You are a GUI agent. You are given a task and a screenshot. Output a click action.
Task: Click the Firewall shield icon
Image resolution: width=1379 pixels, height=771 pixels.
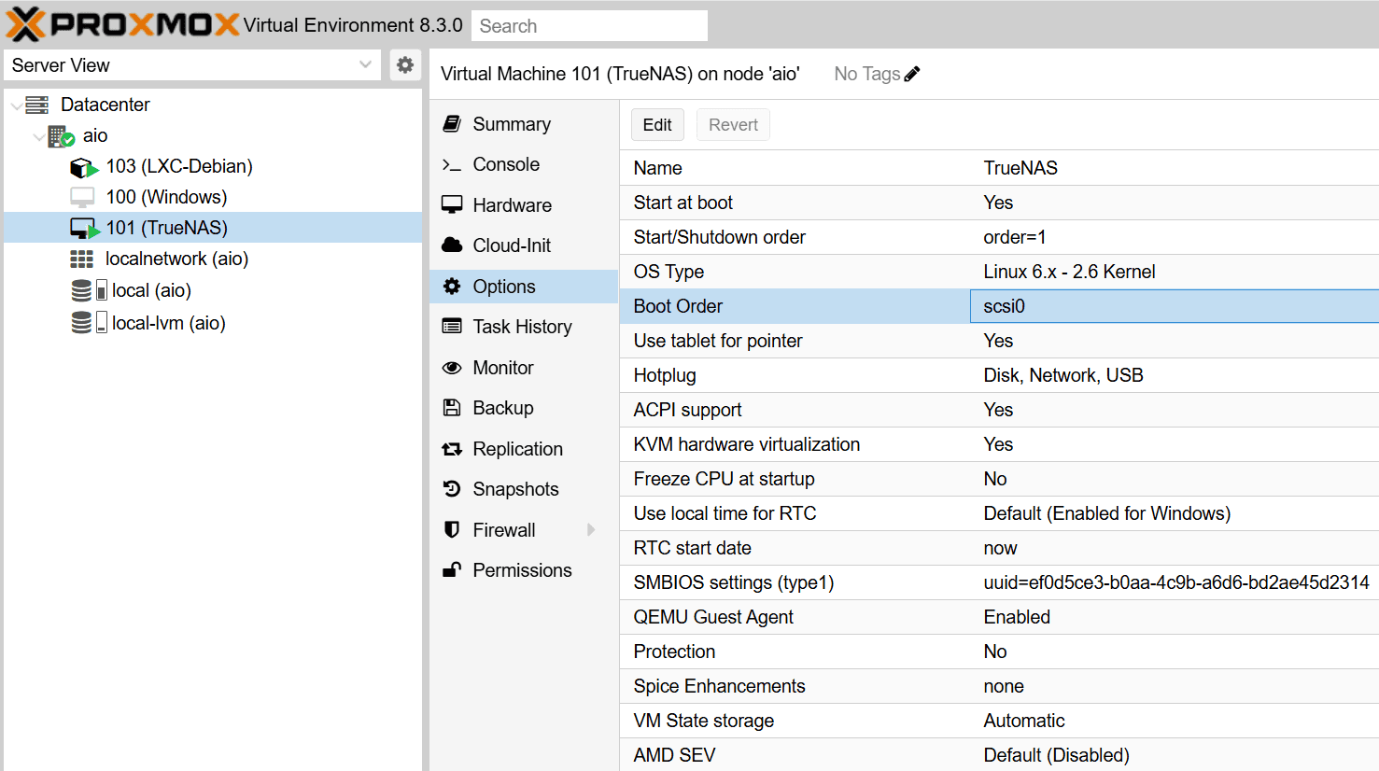pyautogui.click(x=452, y=529)
